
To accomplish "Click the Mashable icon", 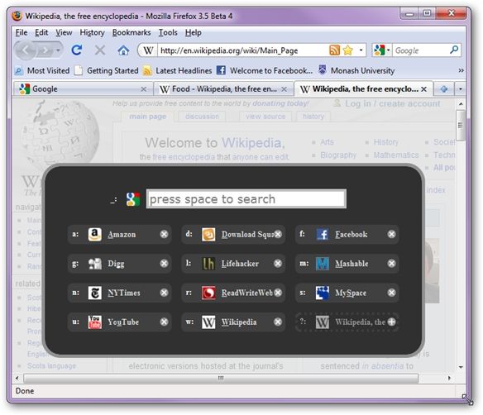I will click(x=323, y=264).
